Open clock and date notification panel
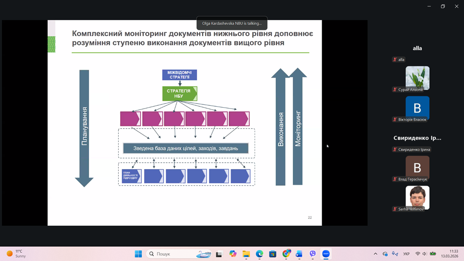This screenshot has height=261, width=464. click(x=449, y=254)
